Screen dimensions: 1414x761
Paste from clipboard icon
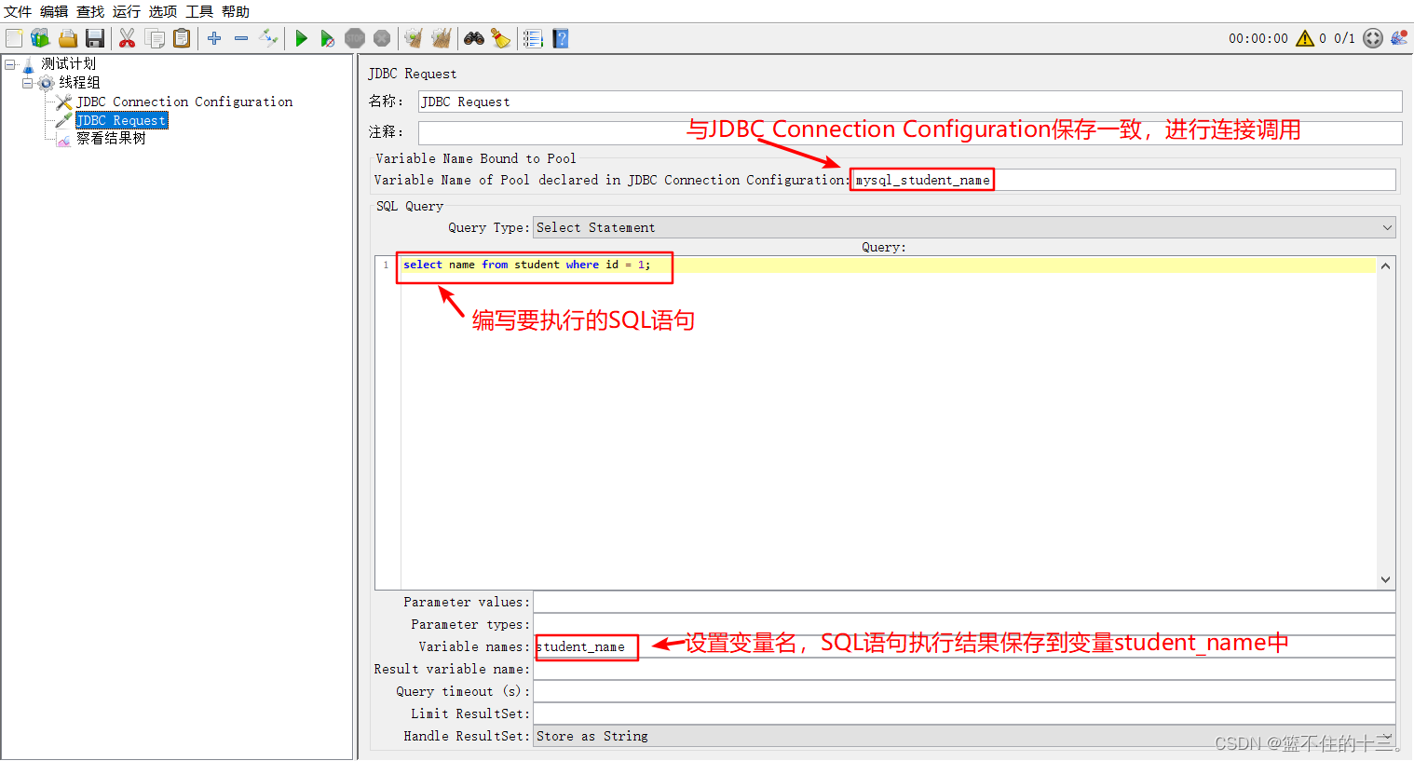coord(182,38)
